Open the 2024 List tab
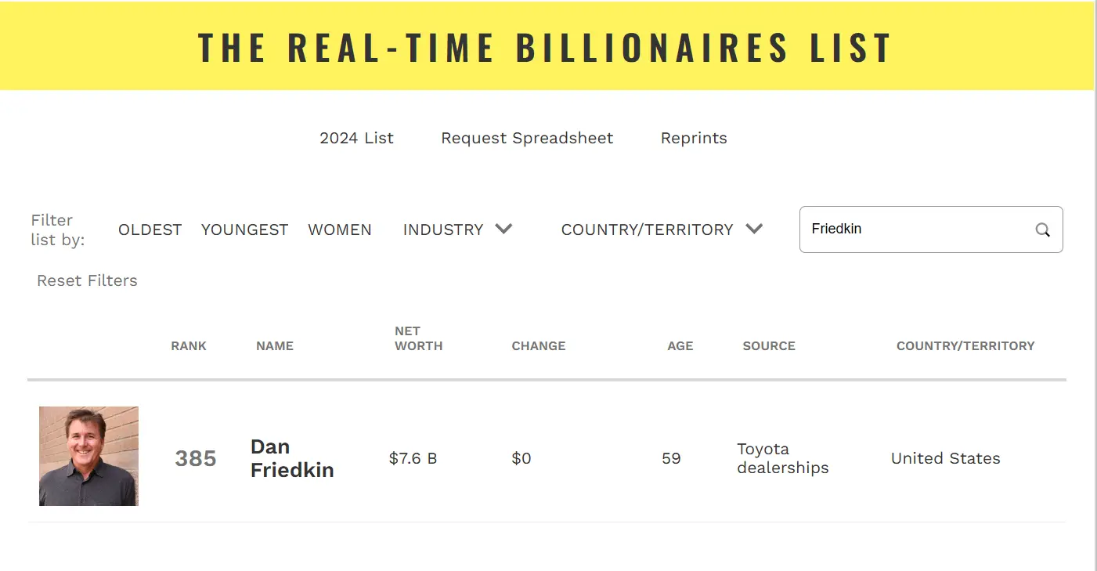 pyautogui.click(x=356, y=138)
